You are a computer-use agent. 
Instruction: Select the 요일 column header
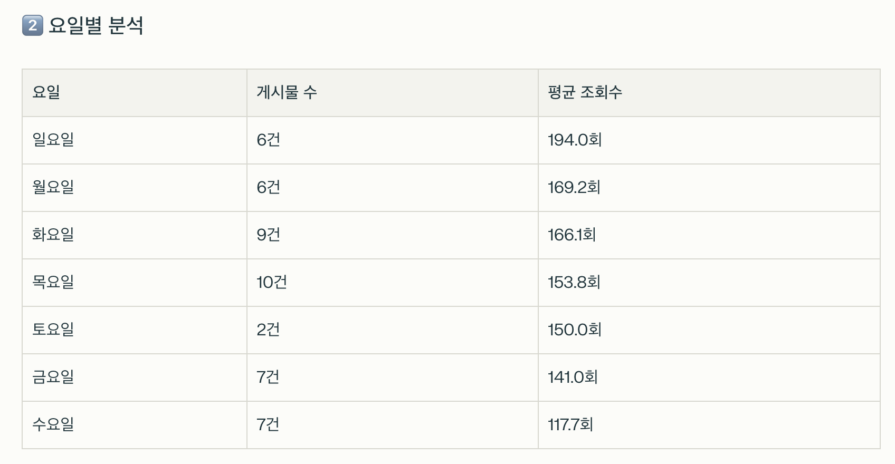(46, 92)
